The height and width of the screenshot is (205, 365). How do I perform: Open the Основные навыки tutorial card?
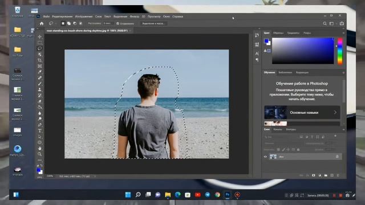tap(302, 112)
